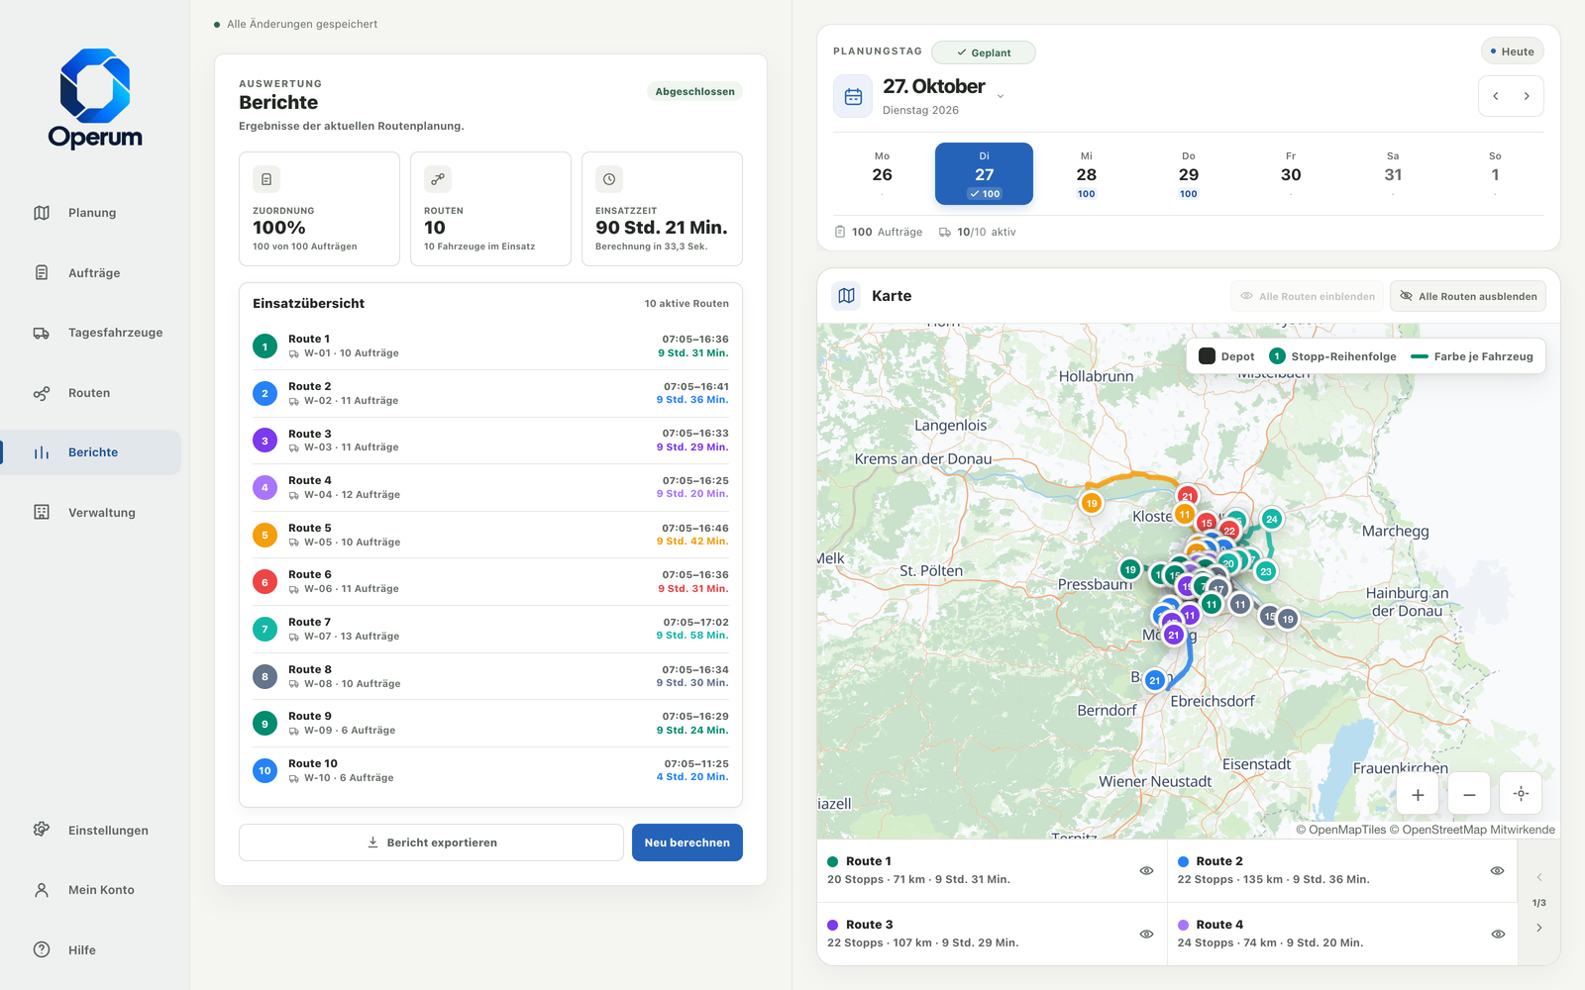Click the orange Route 5 color badge
Image resolution: width=1585 pixels, height=990 pixels.
point(264,535)
